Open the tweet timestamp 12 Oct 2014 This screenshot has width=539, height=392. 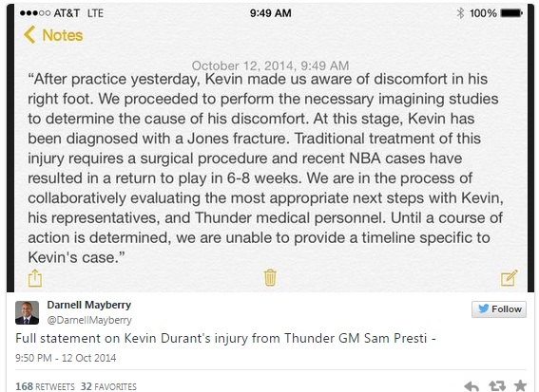pos(66,358)
